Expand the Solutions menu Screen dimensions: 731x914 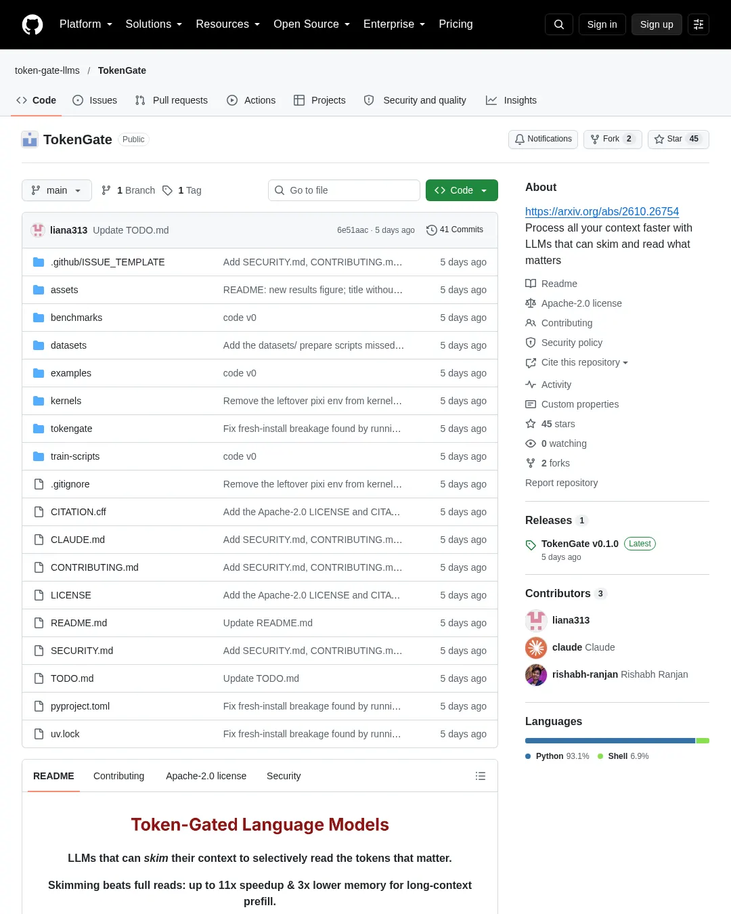click(x=154, y=24)
